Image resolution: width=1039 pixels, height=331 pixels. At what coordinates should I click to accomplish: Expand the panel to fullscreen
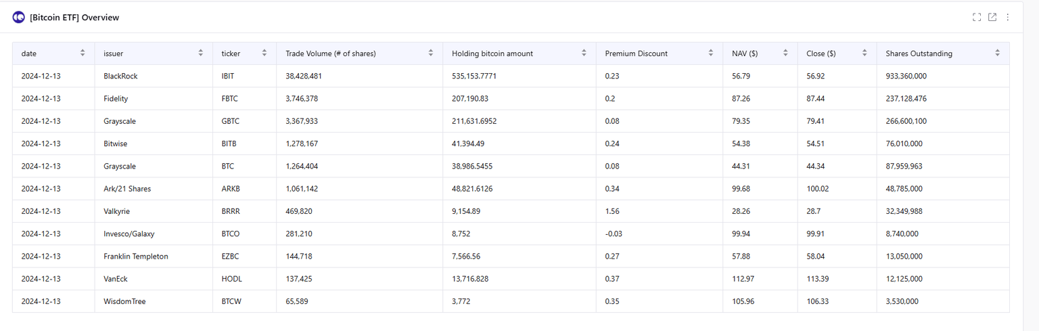click(977, 17)
